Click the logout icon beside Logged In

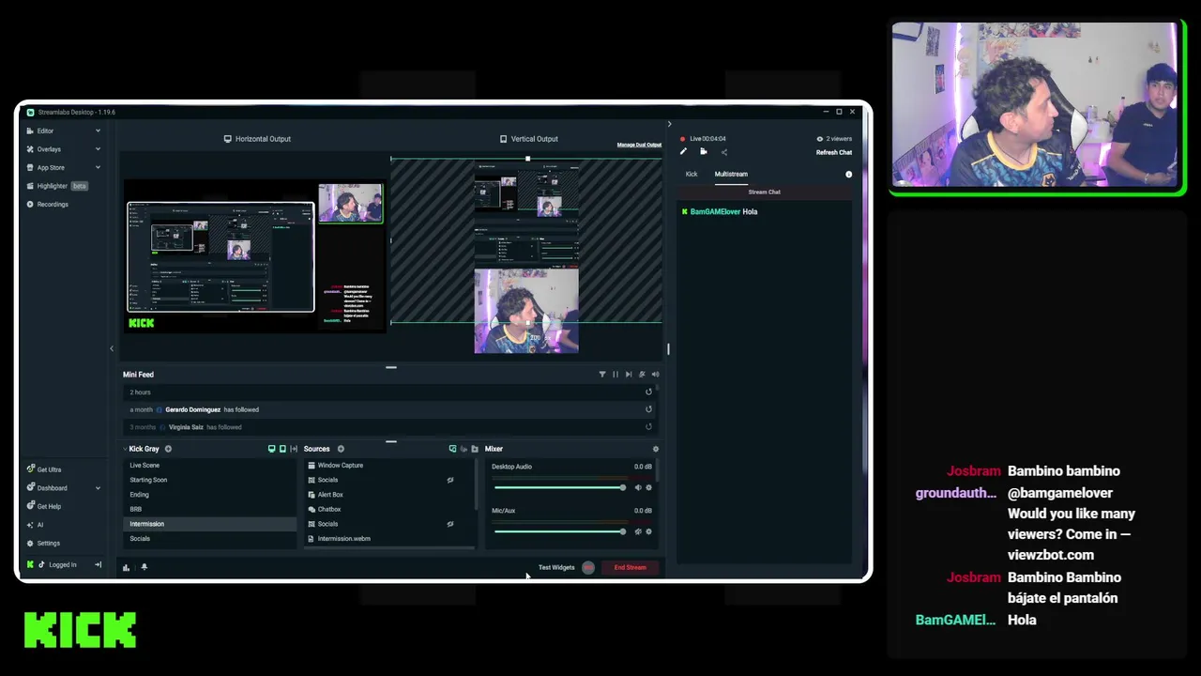click(98, 564)
